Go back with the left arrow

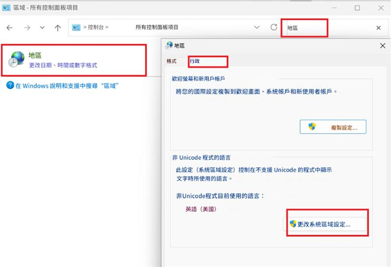click(9, 28)
